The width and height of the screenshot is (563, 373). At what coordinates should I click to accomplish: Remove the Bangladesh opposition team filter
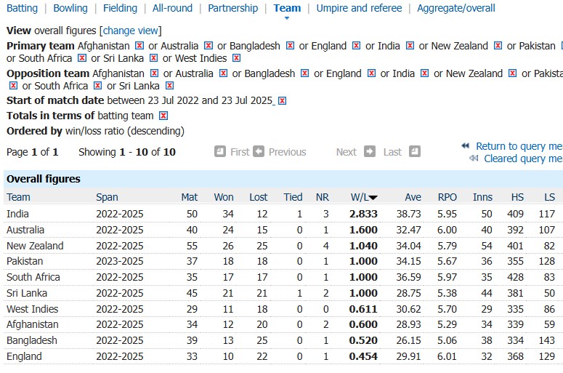pyautogui.click(x=305, y=73)
